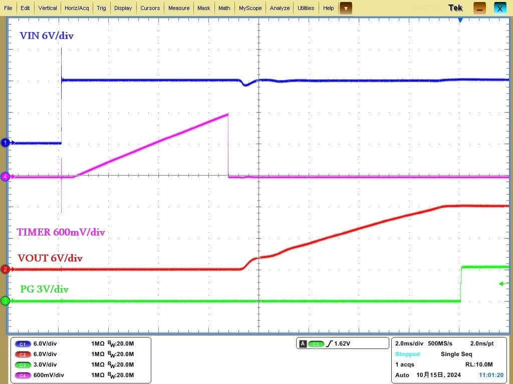The height and width of the screenshot is (384, 513).
Task: Toggle channel C1 badge in readout
Action: tap(23, 344)
